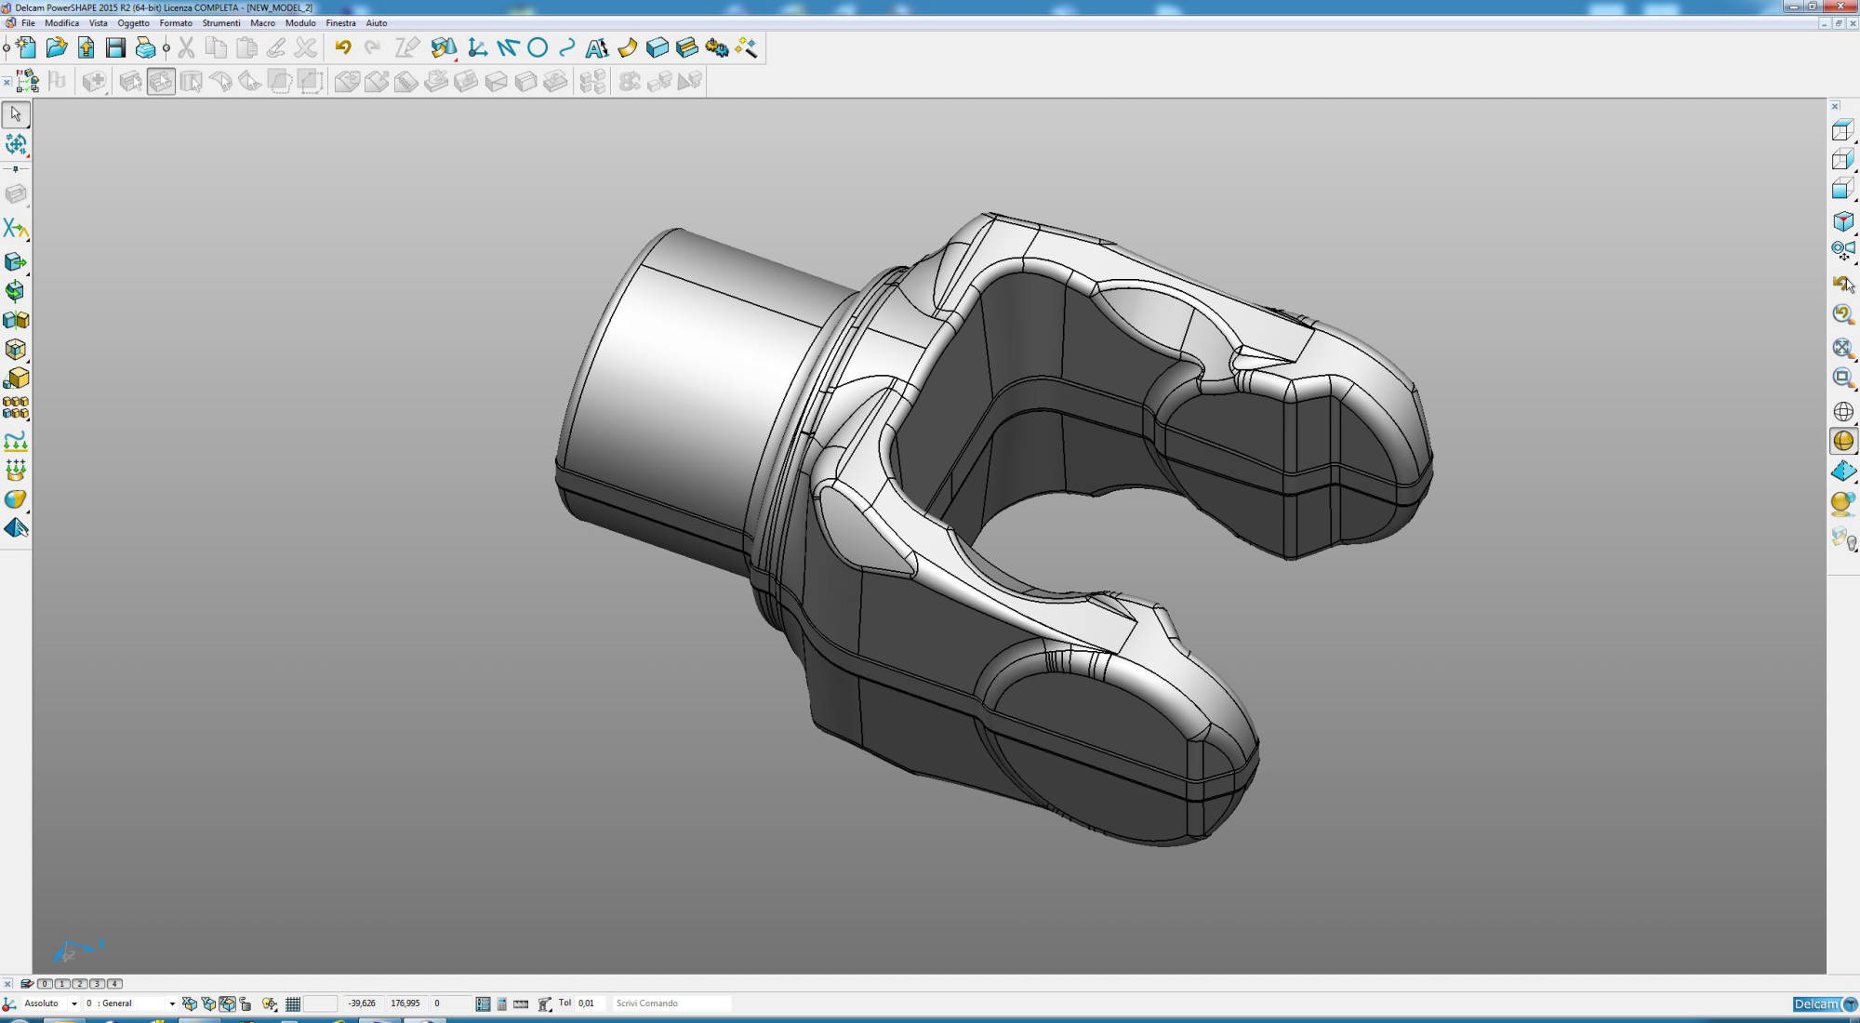This screenshot has height=1023, width=1860.
Task: Open the yellow block solid tool in left sidebar
Action: [x=16, y=379]
